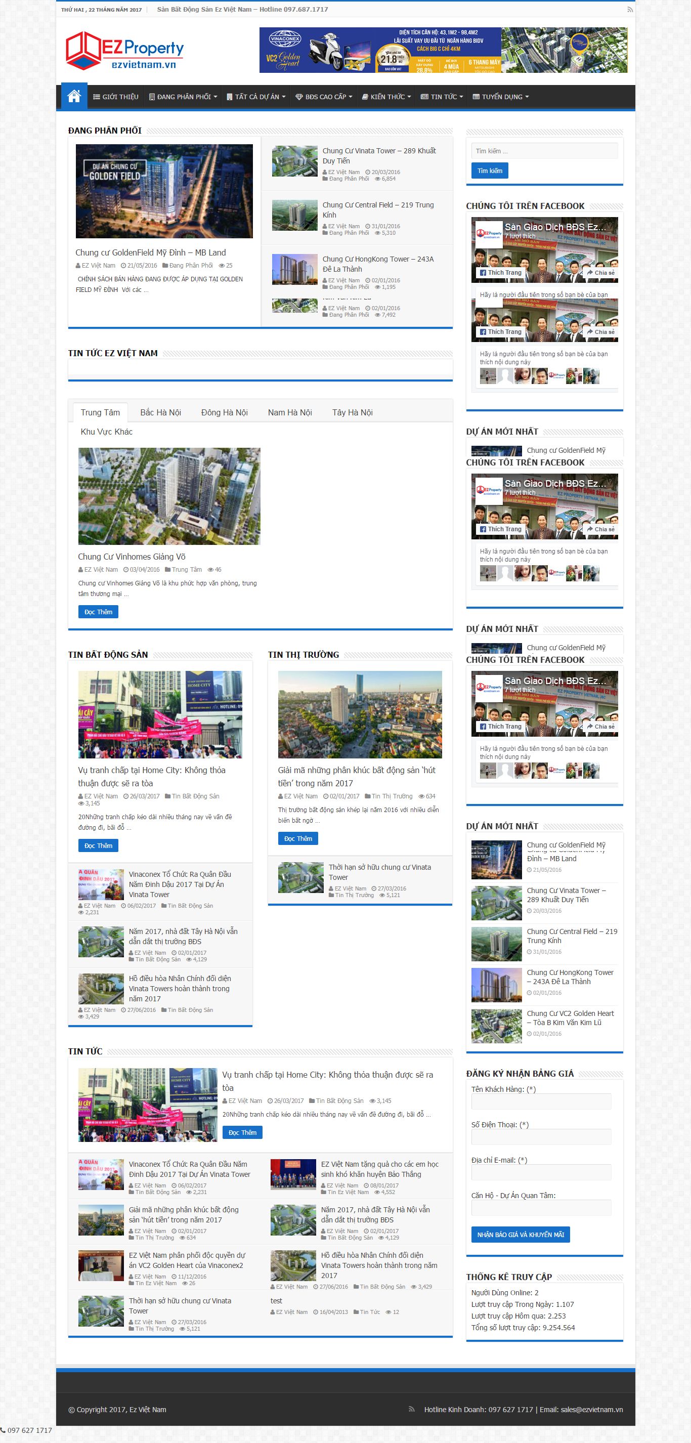Open Home City protest image in Tin Bất Động Sản
Viewport: 691px width, 1443px height.
[160, 714]
